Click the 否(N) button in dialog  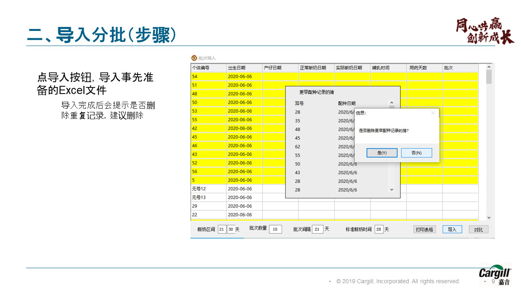pyautogui.click(x=416, y=153)
